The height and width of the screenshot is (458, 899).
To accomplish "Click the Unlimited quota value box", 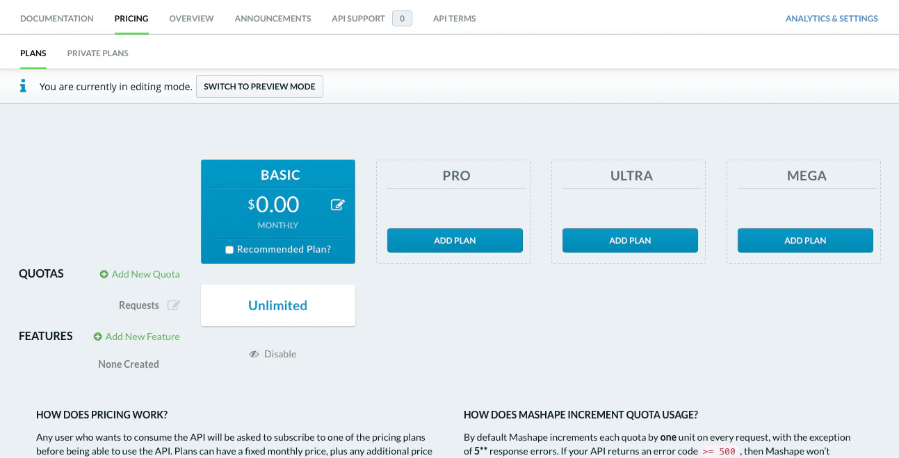I will (x=278, y=305).
